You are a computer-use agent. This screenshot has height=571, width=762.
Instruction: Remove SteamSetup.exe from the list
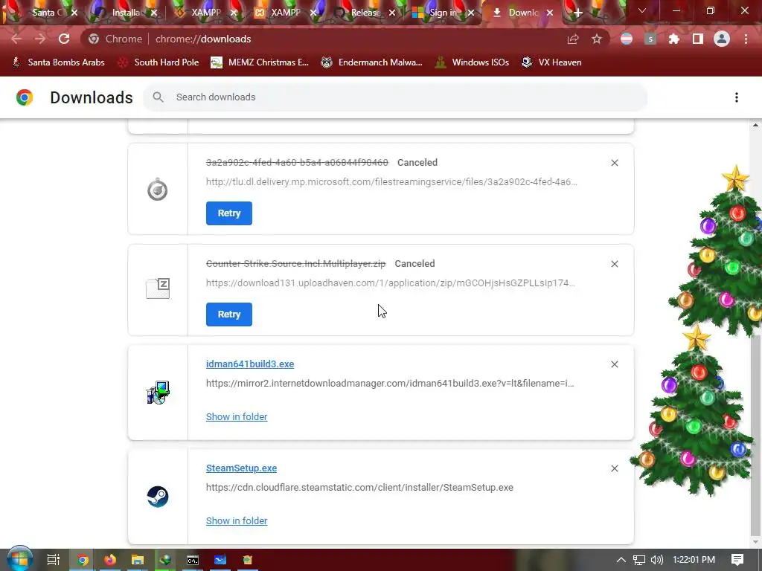614,468
